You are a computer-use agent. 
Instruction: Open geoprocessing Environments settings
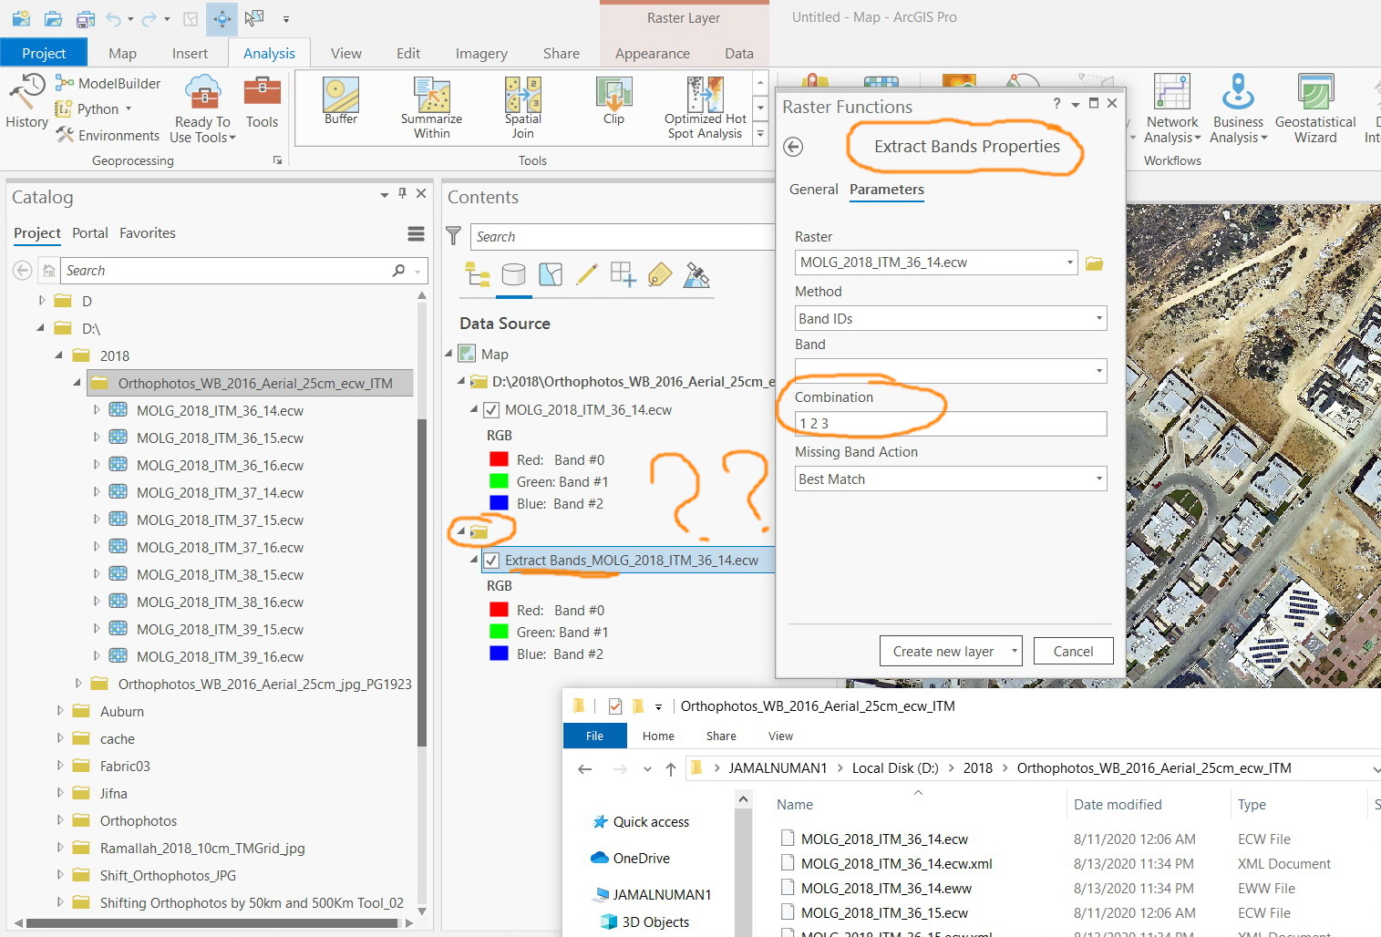coord(108,136)
